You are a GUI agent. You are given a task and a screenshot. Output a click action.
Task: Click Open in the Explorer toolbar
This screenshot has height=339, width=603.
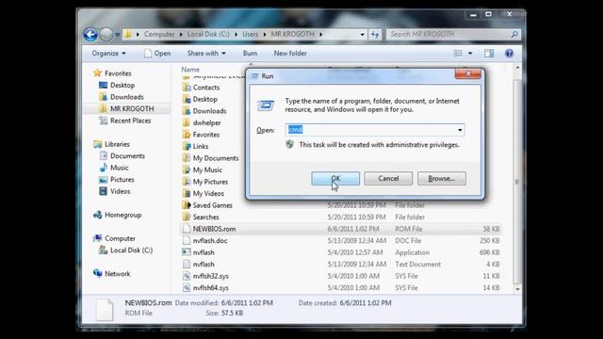[x=157, y=54]
